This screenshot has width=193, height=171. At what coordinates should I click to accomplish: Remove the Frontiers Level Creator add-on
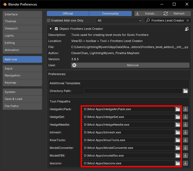click(130, 65)
